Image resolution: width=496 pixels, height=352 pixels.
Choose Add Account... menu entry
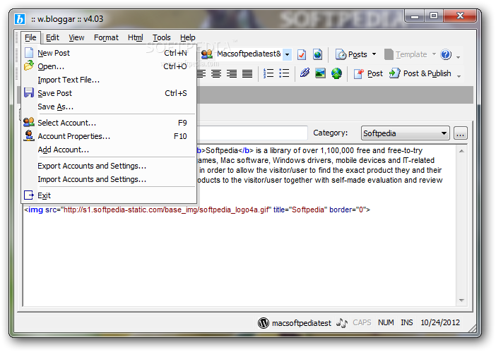pyautogui.click(x=109, y=150)
